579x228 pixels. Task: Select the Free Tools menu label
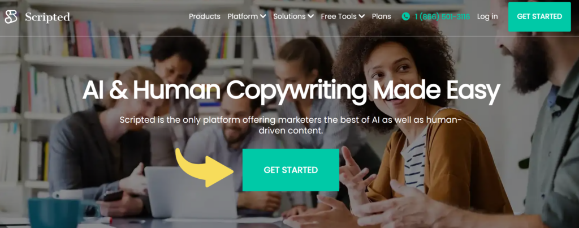(339, 16)
